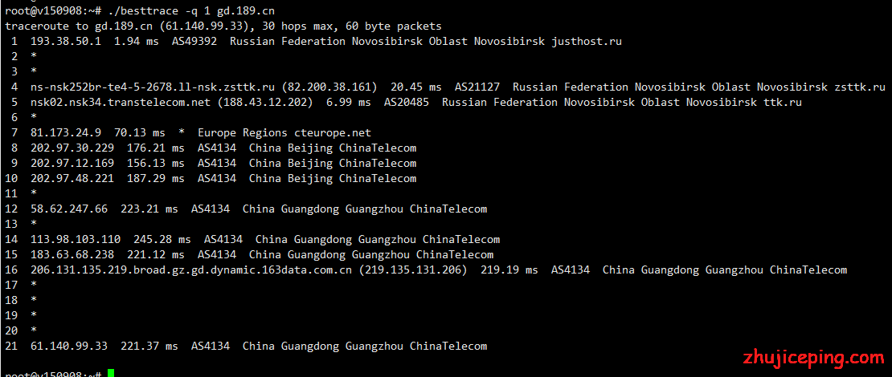Click cteurope.net in hop 7

point(333,133)
